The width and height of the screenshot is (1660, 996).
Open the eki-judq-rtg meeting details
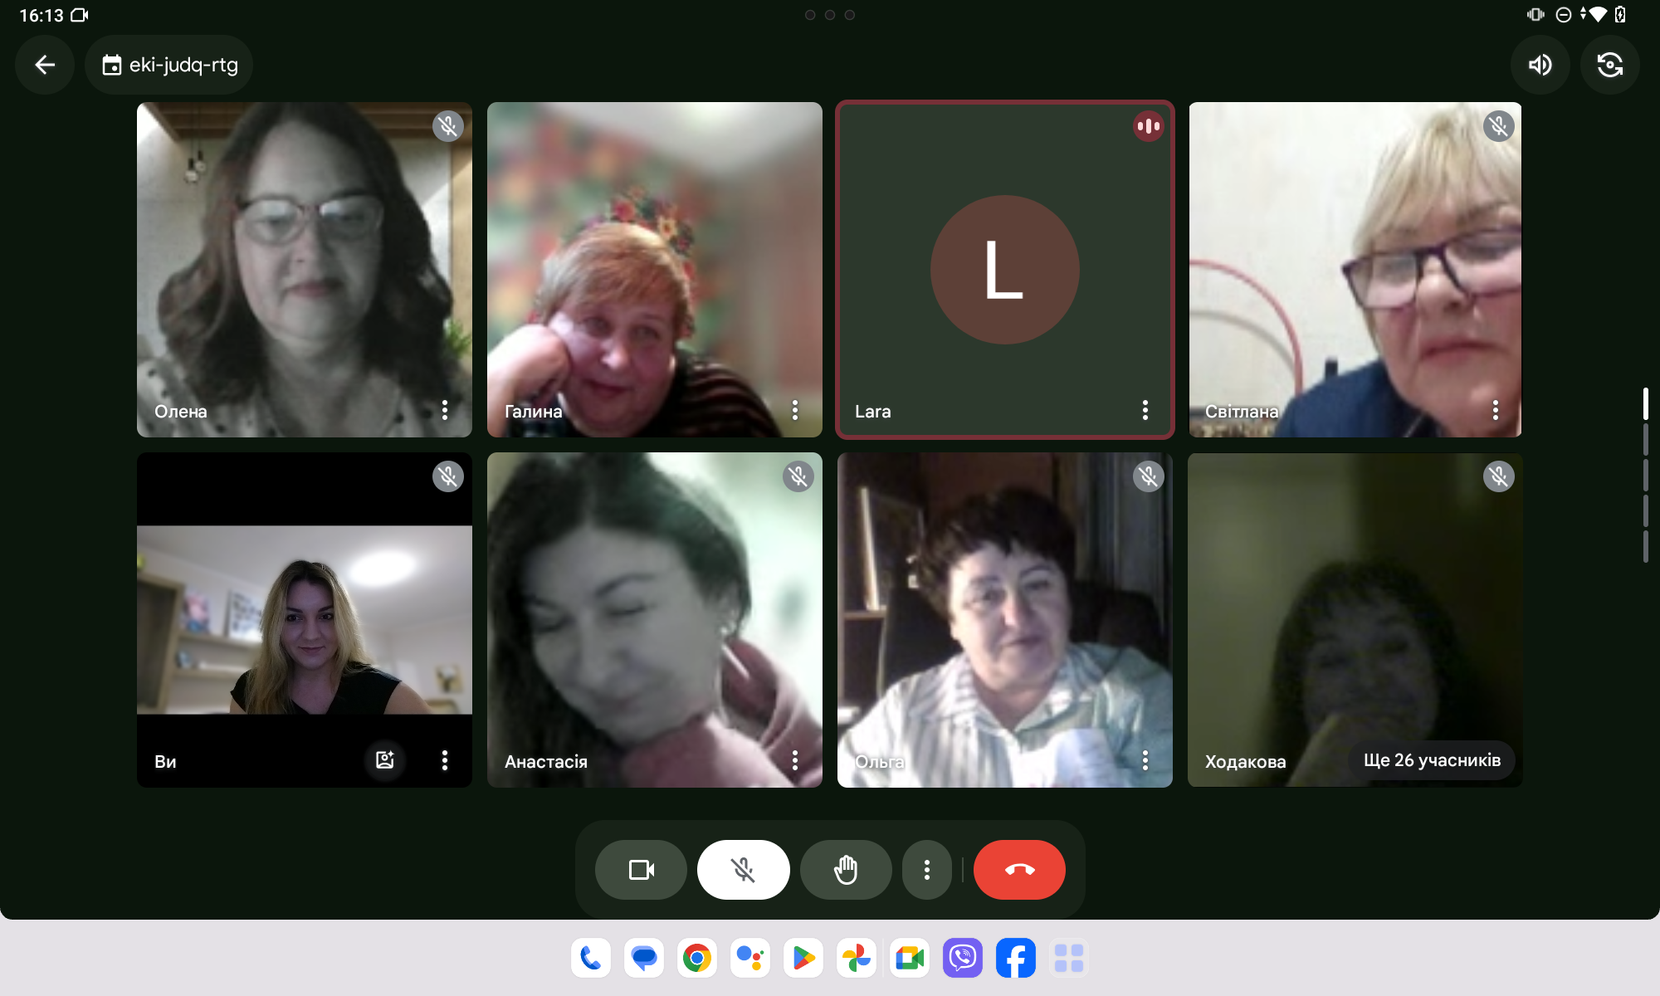pyautogui.click(x=169, y=65)
